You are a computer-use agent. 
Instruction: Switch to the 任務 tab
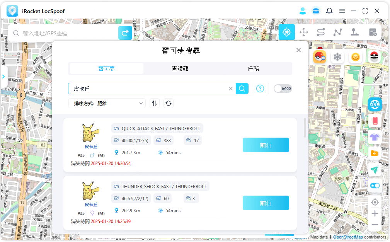pyautogui.click(x=253, y=69)
